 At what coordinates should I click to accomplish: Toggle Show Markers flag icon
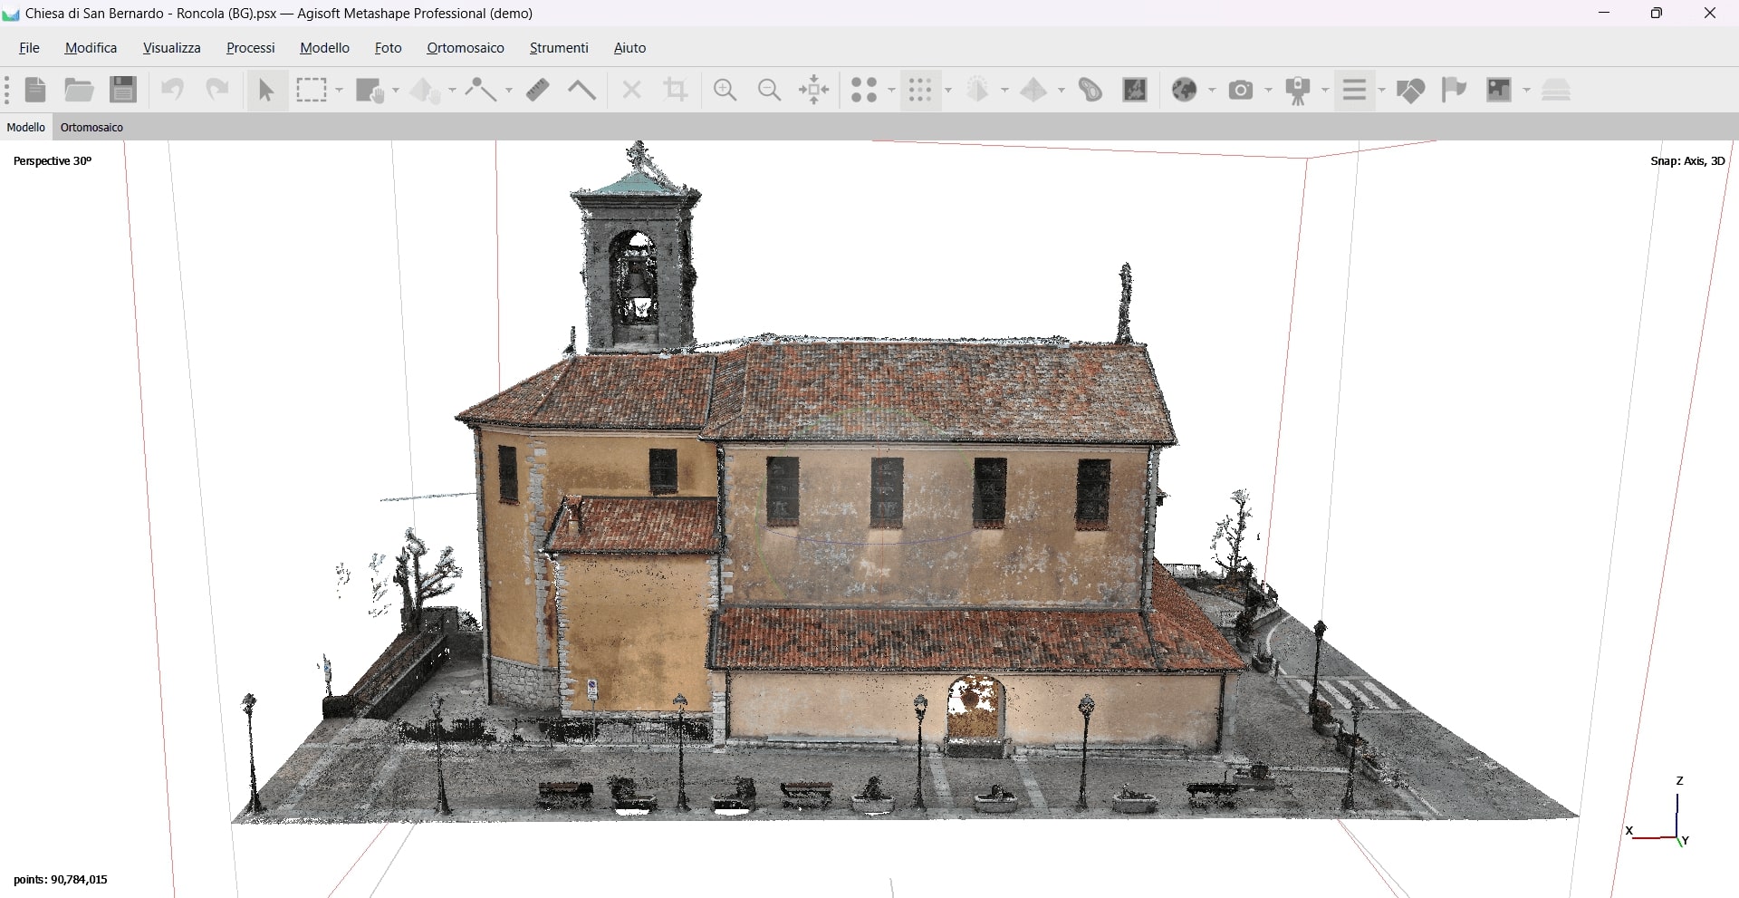coord(1454,91)
